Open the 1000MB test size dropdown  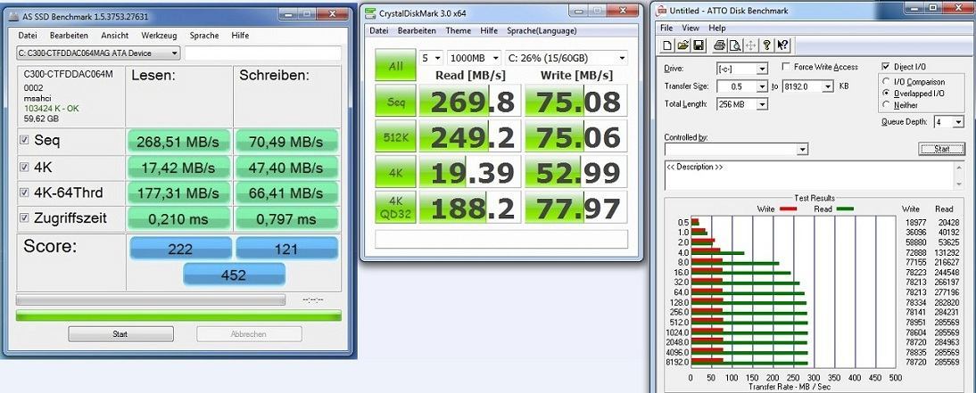[474, 59]
